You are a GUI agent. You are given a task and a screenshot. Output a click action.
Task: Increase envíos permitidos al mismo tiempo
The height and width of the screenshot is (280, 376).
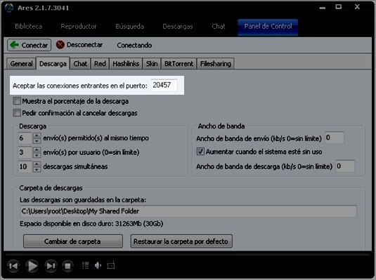click(x=37, y=136)
